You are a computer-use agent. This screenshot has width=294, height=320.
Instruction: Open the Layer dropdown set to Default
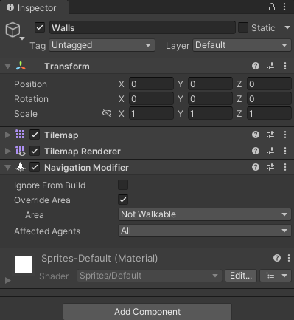[242, 45]
